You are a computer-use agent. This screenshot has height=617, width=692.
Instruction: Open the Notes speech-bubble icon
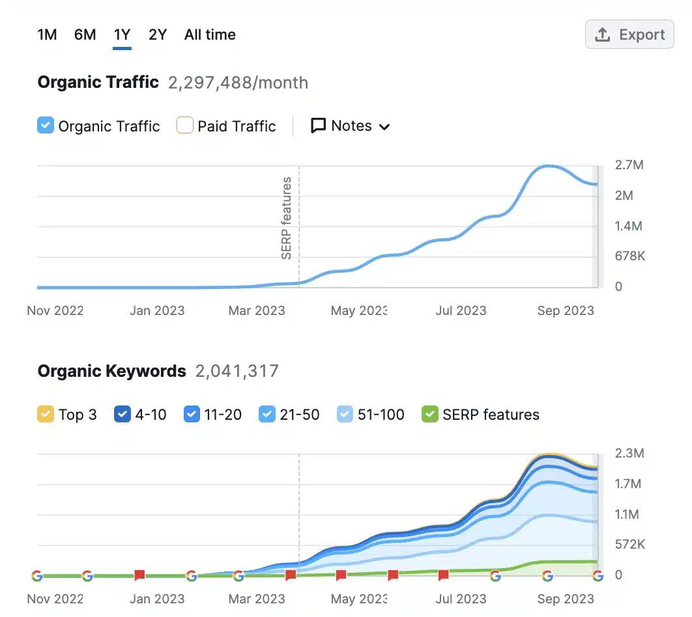click(x=317, y=126)
